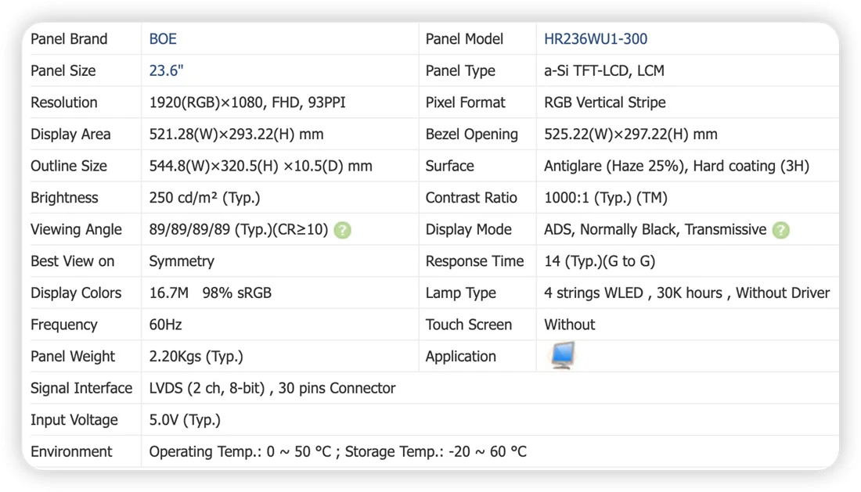Select RGB Vertical Stripe pixel format value
The width and height of the screenshot is (861, 492).
tap(604, 102)
